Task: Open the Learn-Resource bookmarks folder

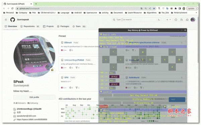Action: click(x=133, y=13)
